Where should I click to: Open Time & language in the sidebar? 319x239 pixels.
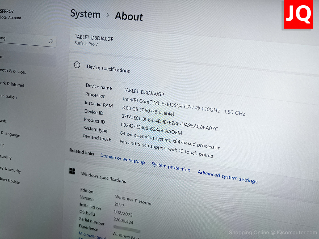click(x=10, y=134)
